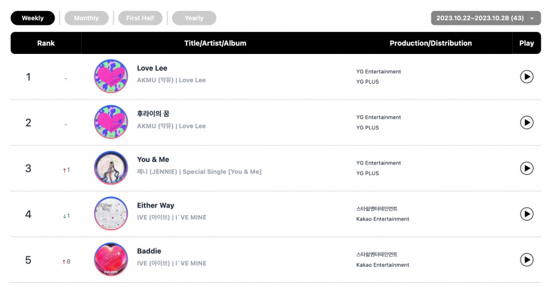Open the Baddie song title link
This screenshot has height=287, width=553.
[x=149, y=251]
